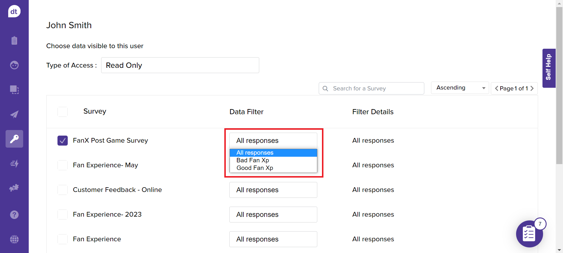Click the paper plane send icon
The image size is (563, 253).
click(x=14, y=114)
